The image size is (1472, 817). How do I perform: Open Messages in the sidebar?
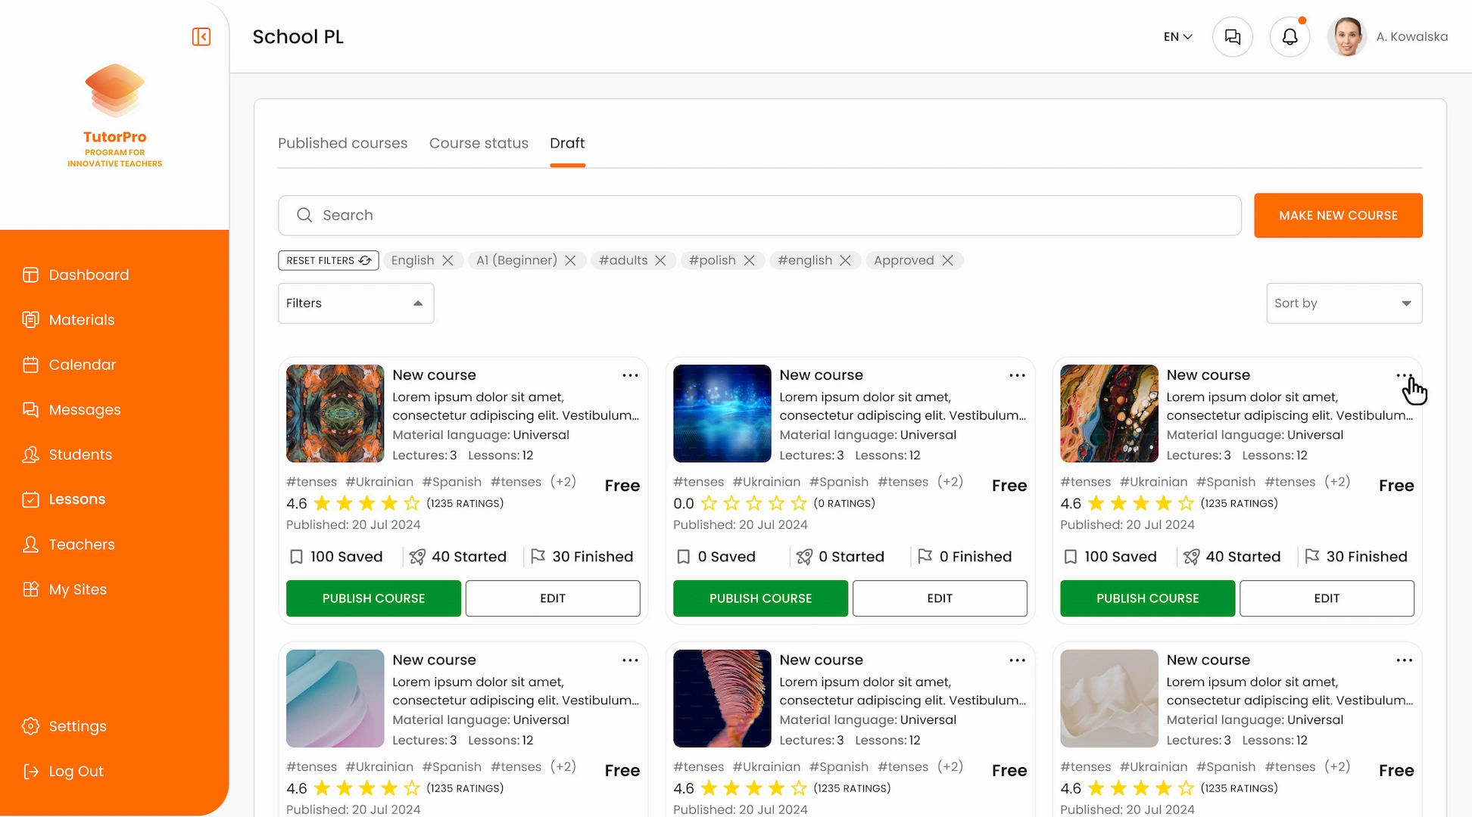tap(72, 409)
